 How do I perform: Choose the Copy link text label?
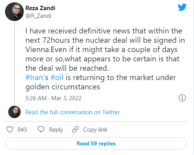[95, 130]
